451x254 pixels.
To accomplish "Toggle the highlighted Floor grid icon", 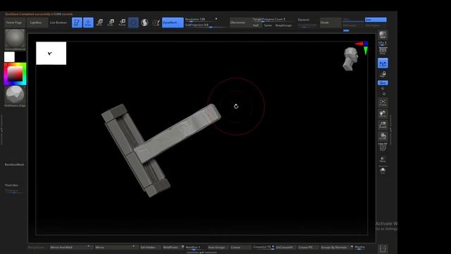I will (383, 64).
